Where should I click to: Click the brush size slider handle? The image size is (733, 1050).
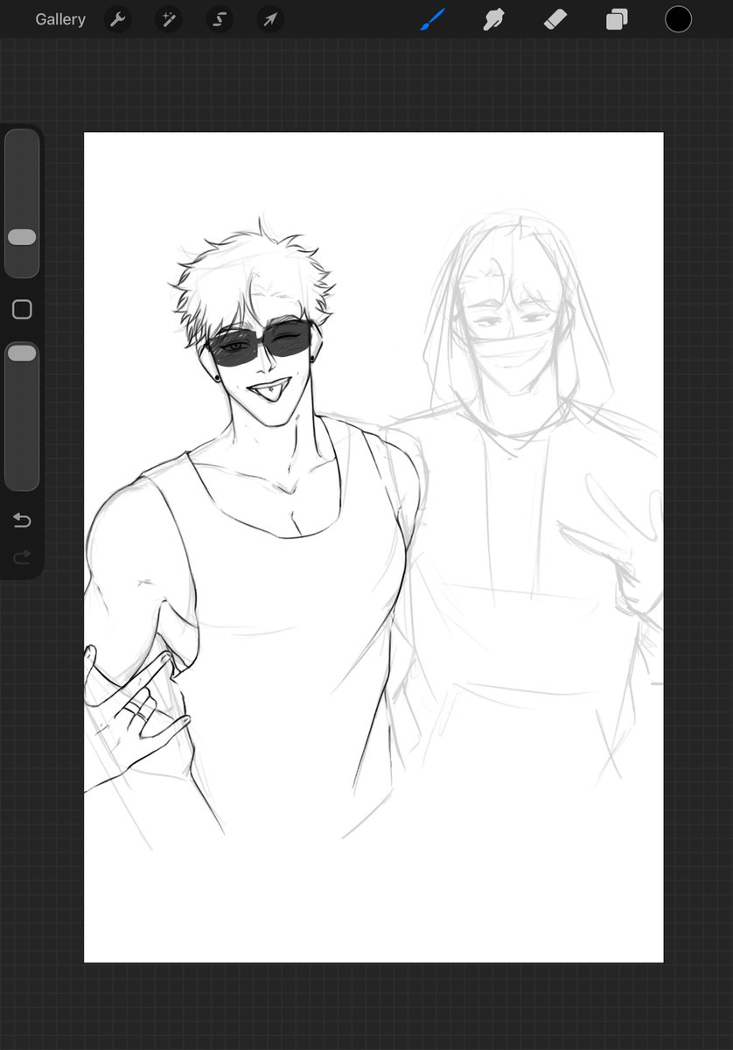[22, 237]
